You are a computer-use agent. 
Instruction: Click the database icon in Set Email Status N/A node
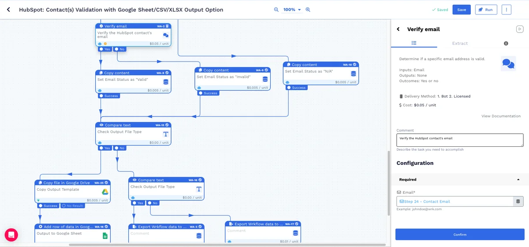click(x=354, y=73)
